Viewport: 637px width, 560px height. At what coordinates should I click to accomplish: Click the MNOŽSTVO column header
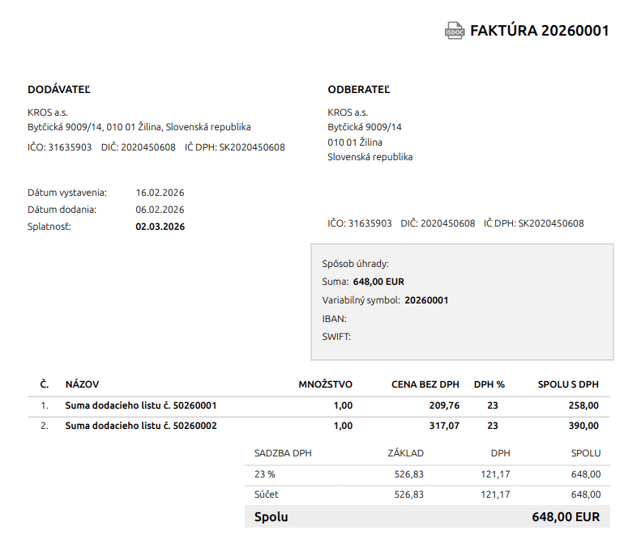[x=325, y=384]
